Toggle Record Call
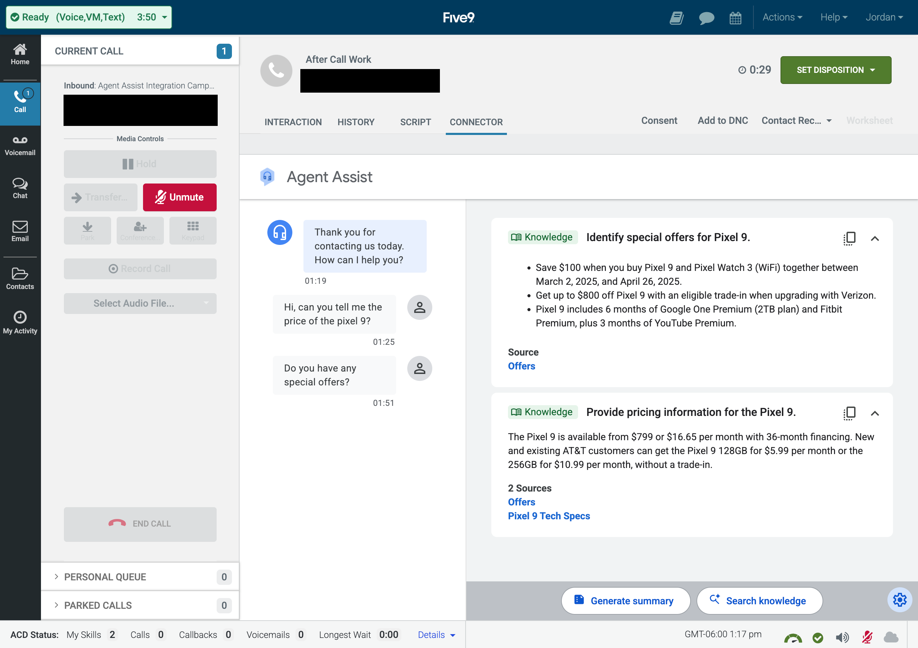This screenshot has width=918, height=648. [140, 268]
